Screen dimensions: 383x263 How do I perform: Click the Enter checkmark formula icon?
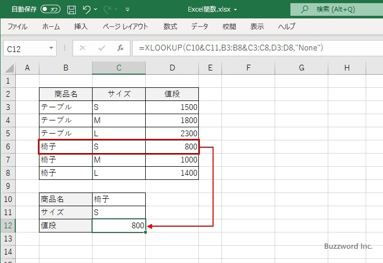click(102, 48)
